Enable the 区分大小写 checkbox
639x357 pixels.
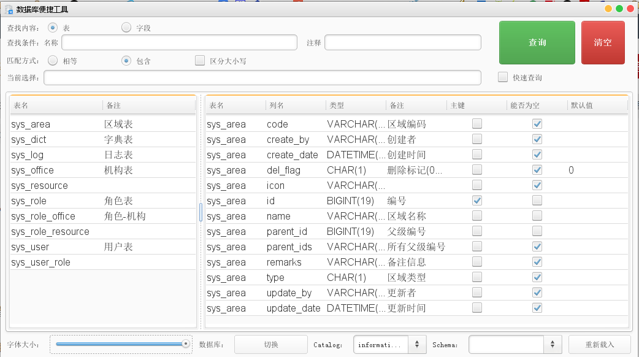pyautogui.click(x=200, y=61)
